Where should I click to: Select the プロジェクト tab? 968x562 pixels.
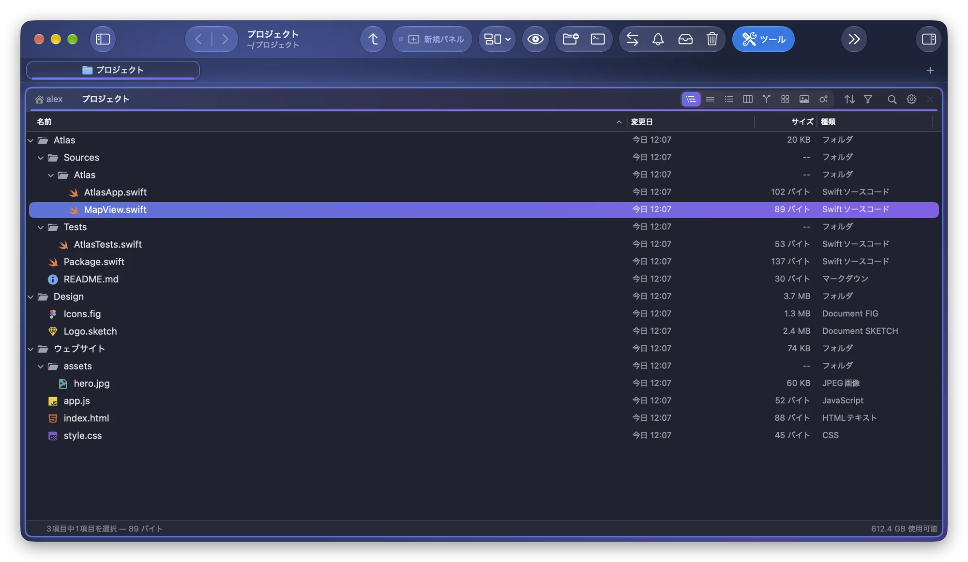pos(113,70)
